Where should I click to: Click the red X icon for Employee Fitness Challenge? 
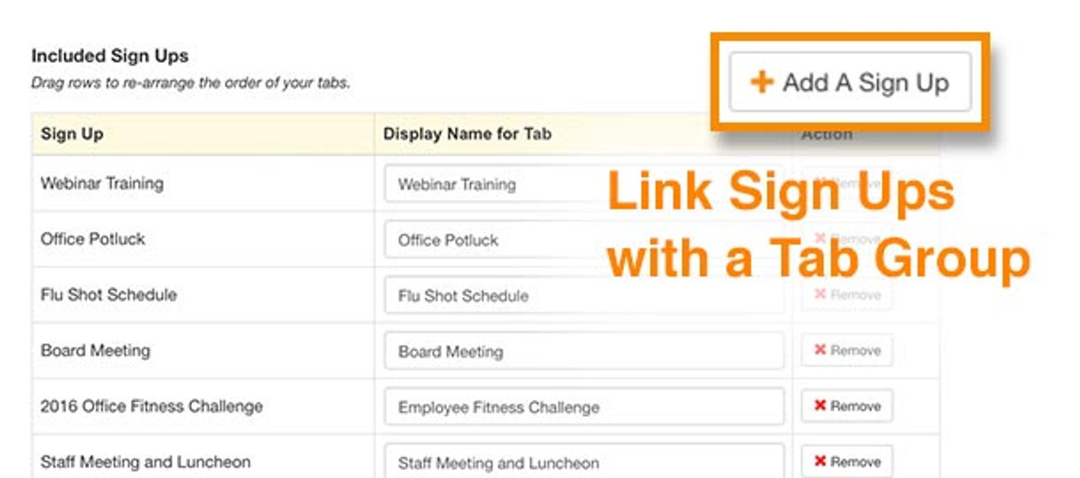(x=820, y=405)
